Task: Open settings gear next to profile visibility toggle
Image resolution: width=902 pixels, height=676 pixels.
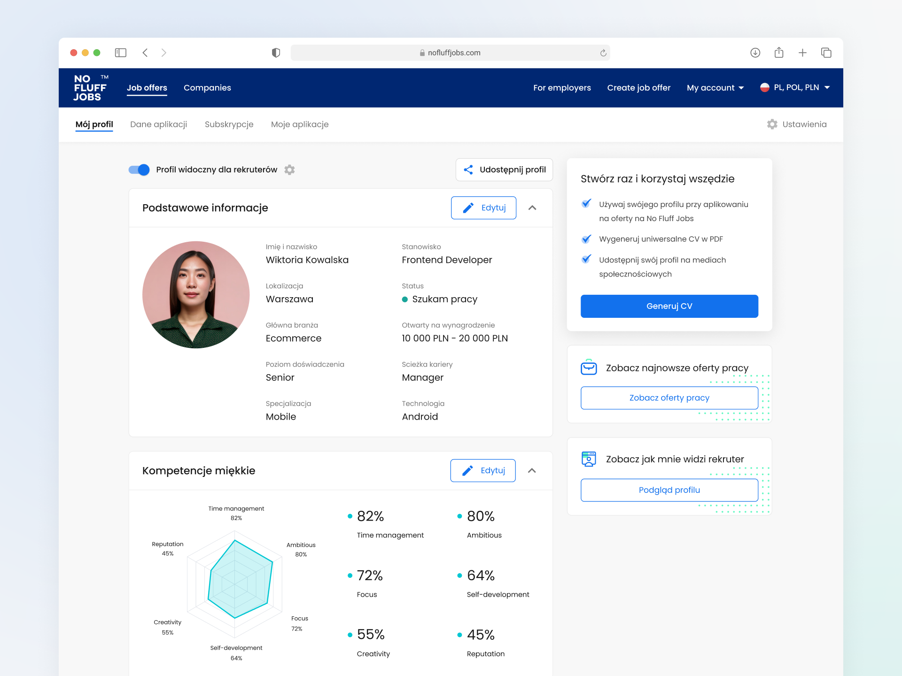Action: (x=290, y=170)
